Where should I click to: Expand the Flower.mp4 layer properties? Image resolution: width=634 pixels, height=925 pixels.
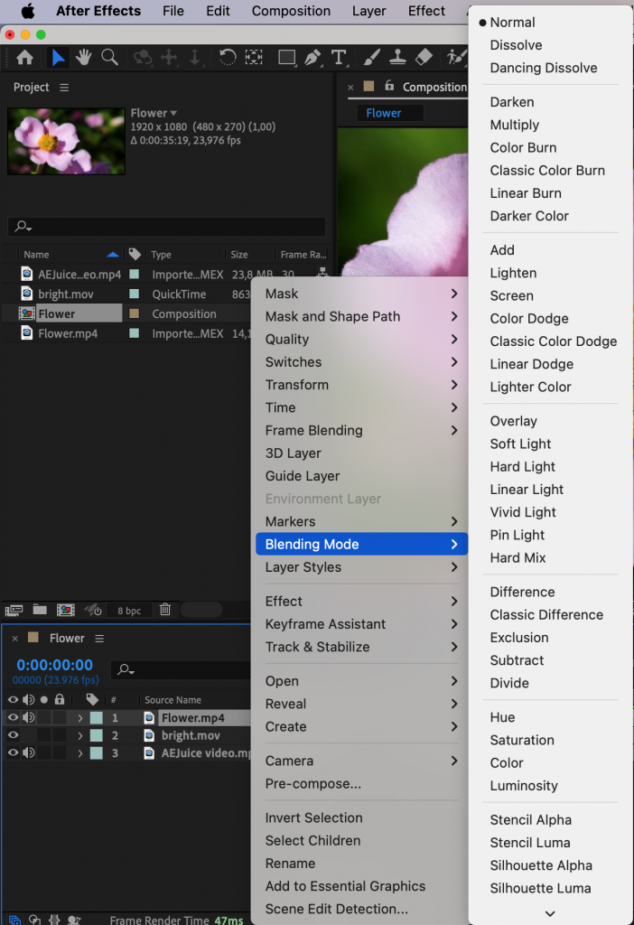(x=80, y=717)
